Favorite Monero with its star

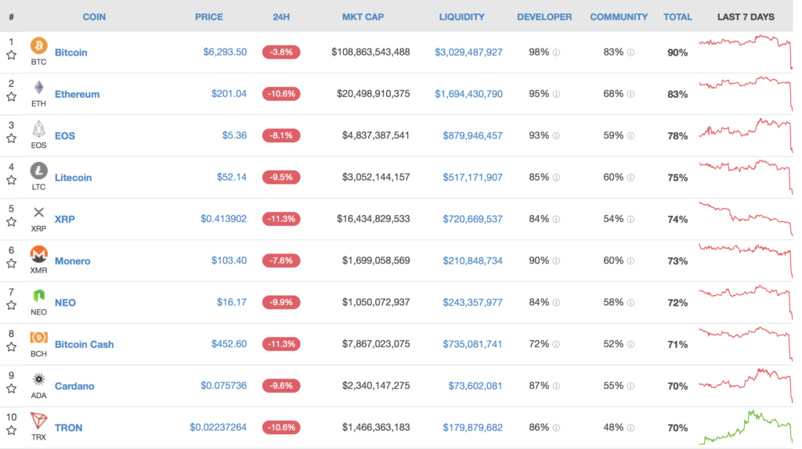(11, 263)
